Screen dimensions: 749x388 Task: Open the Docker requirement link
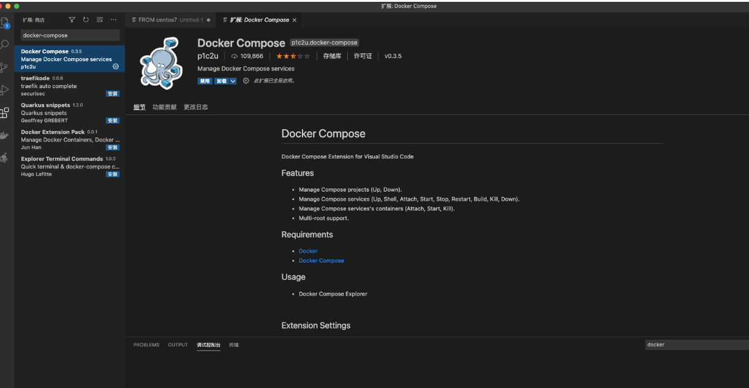coord(308,251)
